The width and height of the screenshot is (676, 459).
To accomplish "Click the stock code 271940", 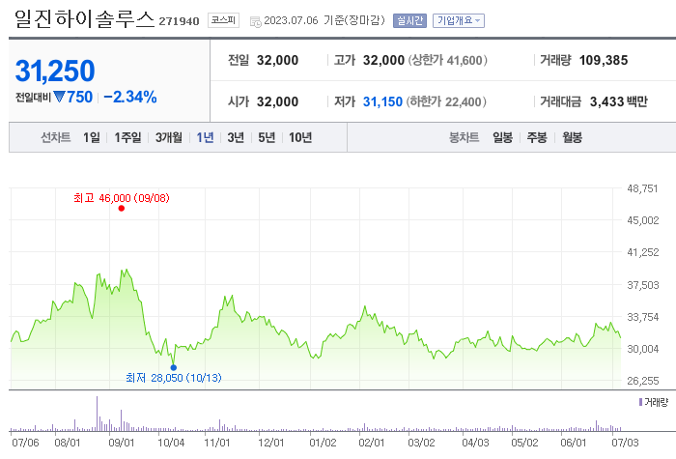I will 179,21.
